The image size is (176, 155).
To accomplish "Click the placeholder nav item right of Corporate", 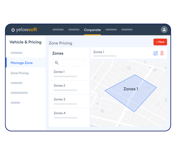I will 111,30.
